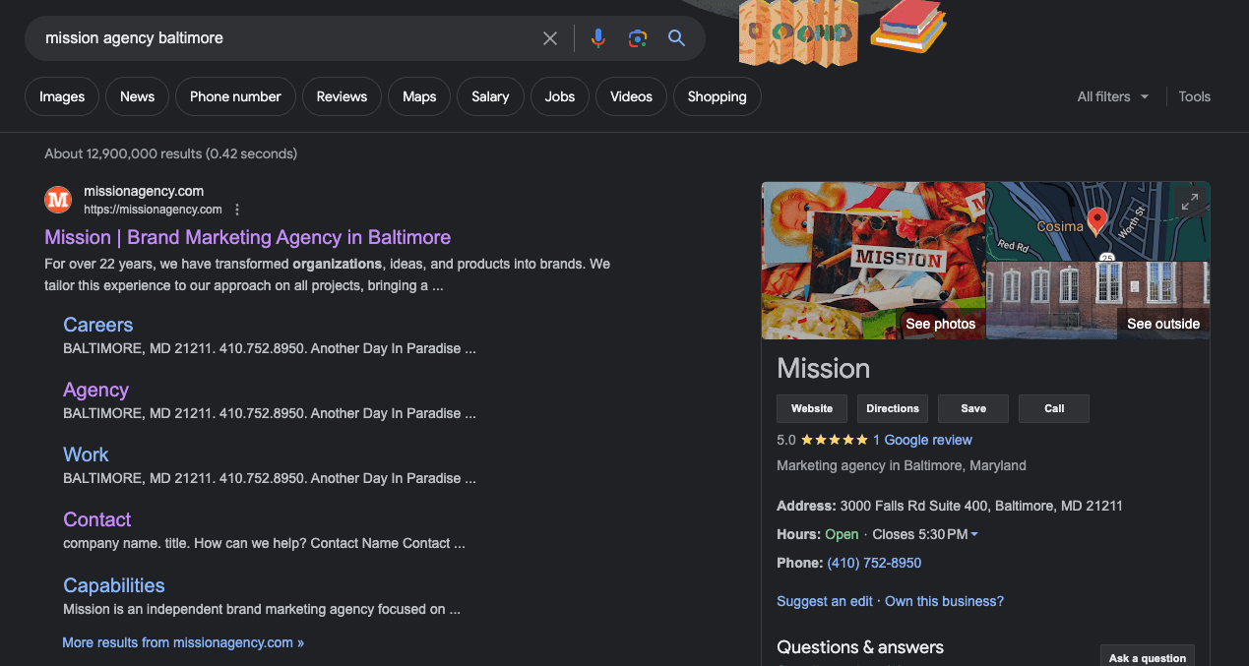Image resolution: width=1249 pixels, height=666 pixels.
Task: Switch to Maps results
Action: 419,96
